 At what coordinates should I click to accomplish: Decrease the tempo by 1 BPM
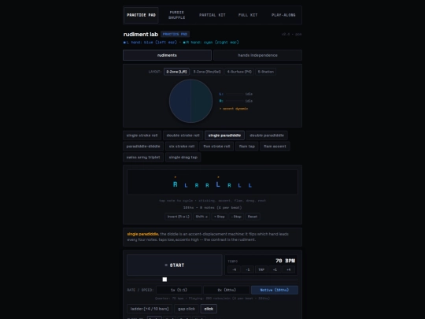click(248, 269)
